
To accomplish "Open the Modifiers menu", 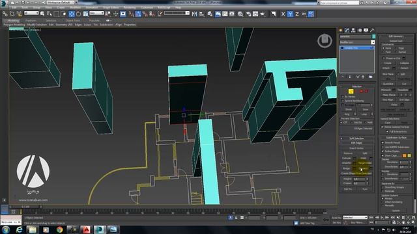I will [x=76, y=7].
